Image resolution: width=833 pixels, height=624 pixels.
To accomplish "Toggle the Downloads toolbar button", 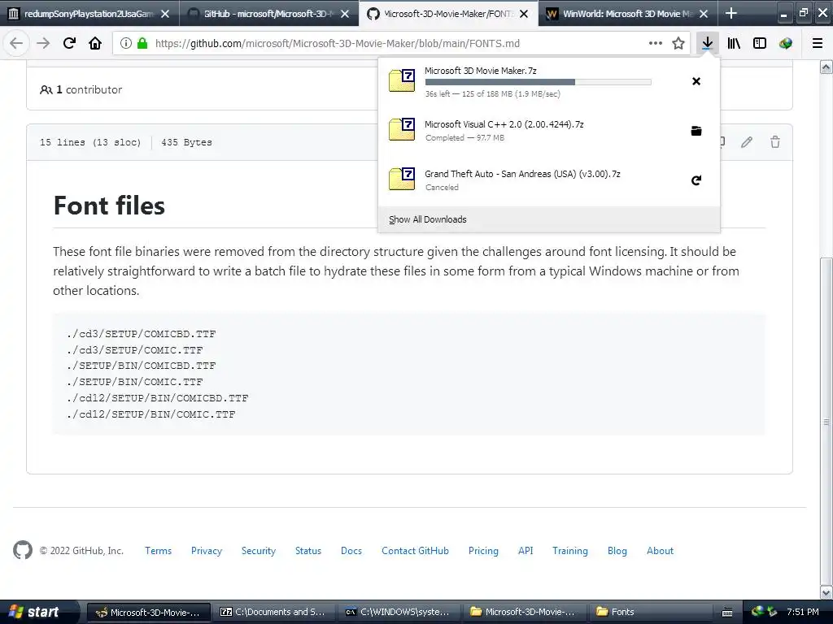I will coord(707,43).
